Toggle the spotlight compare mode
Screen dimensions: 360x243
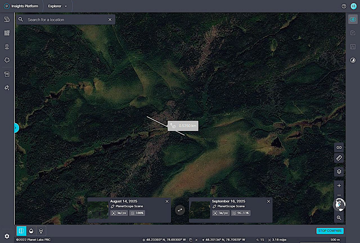pyautogui.click(x=41, y=231)
